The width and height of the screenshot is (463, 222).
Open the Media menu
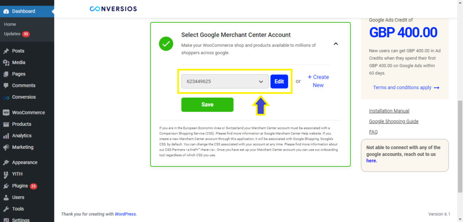[x=27, y=62]
